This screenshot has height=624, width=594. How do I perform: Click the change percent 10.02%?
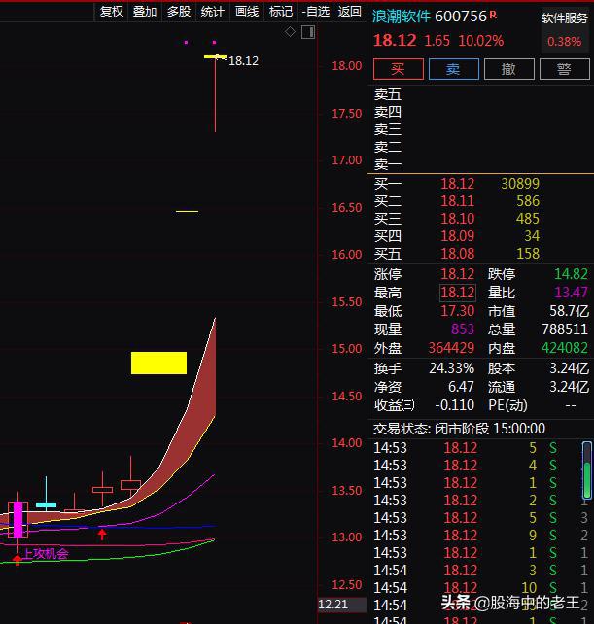click(x=481, y=41)
